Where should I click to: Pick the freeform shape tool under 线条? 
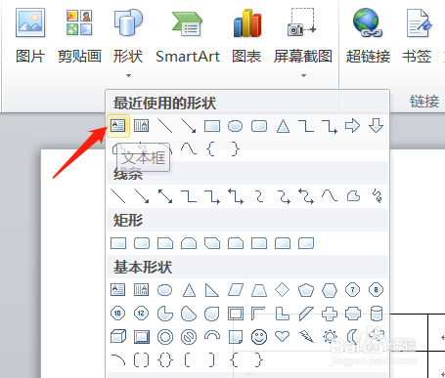point(353,196)
